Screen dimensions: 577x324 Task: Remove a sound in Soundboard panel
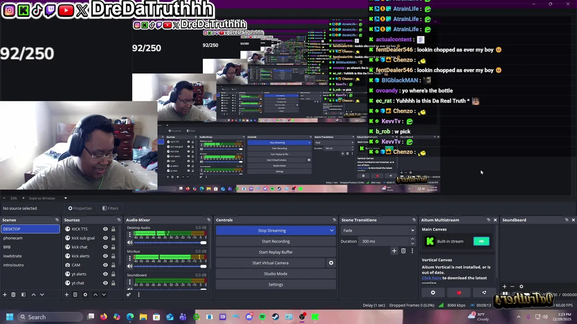tap(512, 287)
